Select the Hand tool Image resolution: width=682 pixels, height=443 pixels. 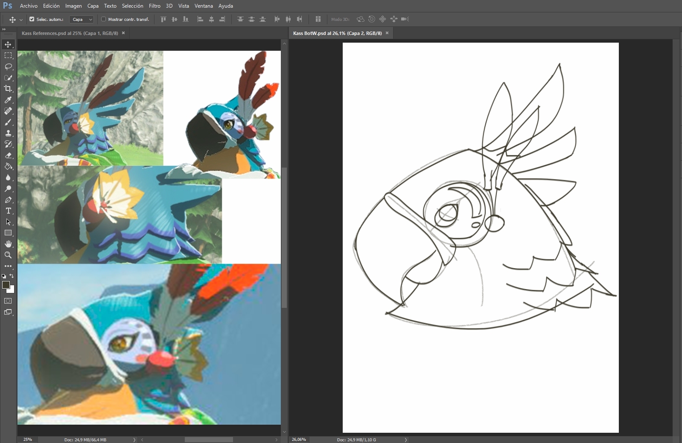tap(8, 244)
